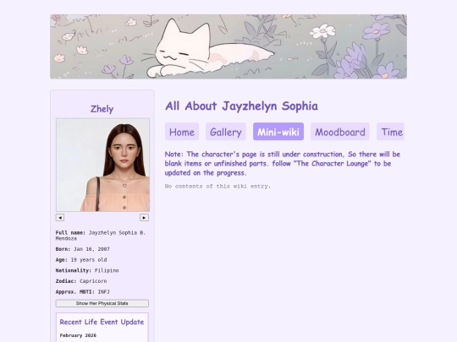This screenshot has height=342, width=457.
Task: Click the Approx. MBTI: INFJ line
Action: (82, 292)
